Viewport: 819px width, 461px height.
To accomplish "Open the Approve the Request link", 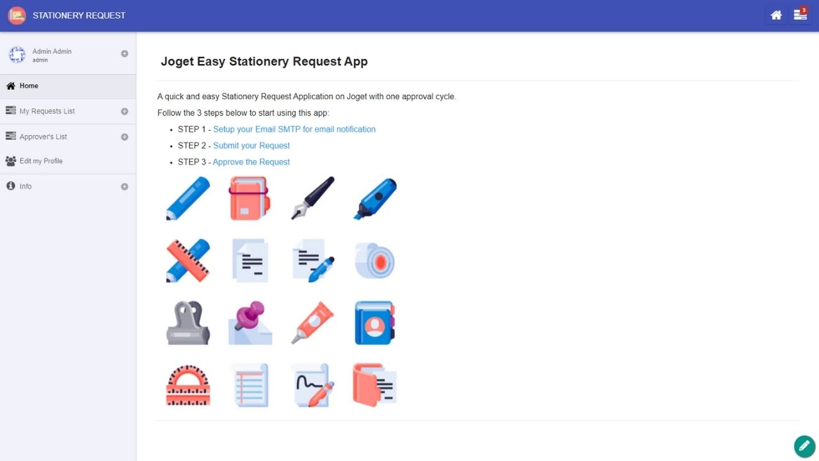I will pyautogui.click(x=251, y=163).
